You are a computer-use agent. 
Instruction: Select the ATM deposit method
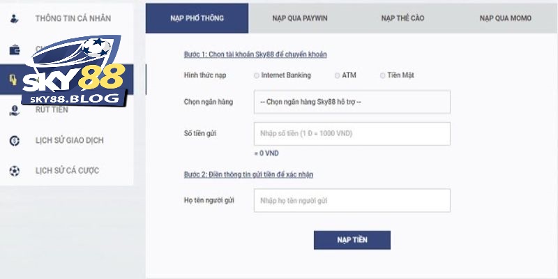tap(338, 75)
